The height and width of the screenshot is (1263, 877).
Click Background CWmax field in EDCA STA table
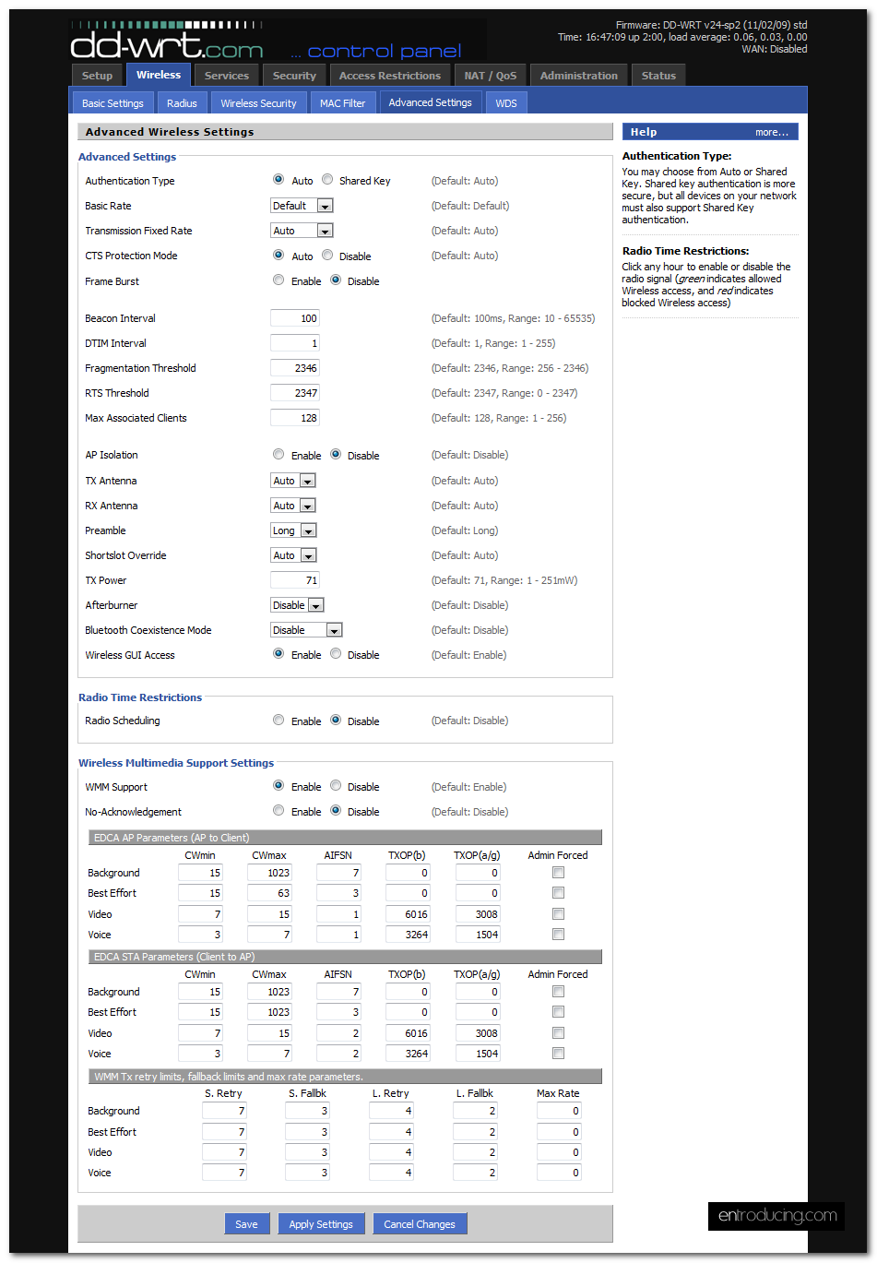pos(269,992)
